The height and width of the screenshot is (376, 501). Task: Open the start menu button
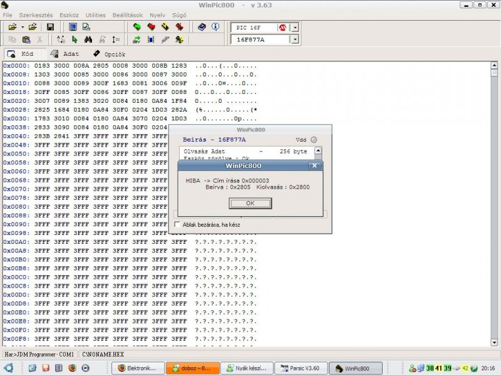(8, 368)
